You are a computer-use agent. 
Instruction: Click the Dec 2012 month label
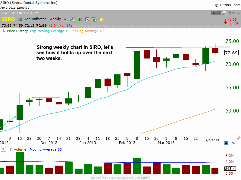49,143
